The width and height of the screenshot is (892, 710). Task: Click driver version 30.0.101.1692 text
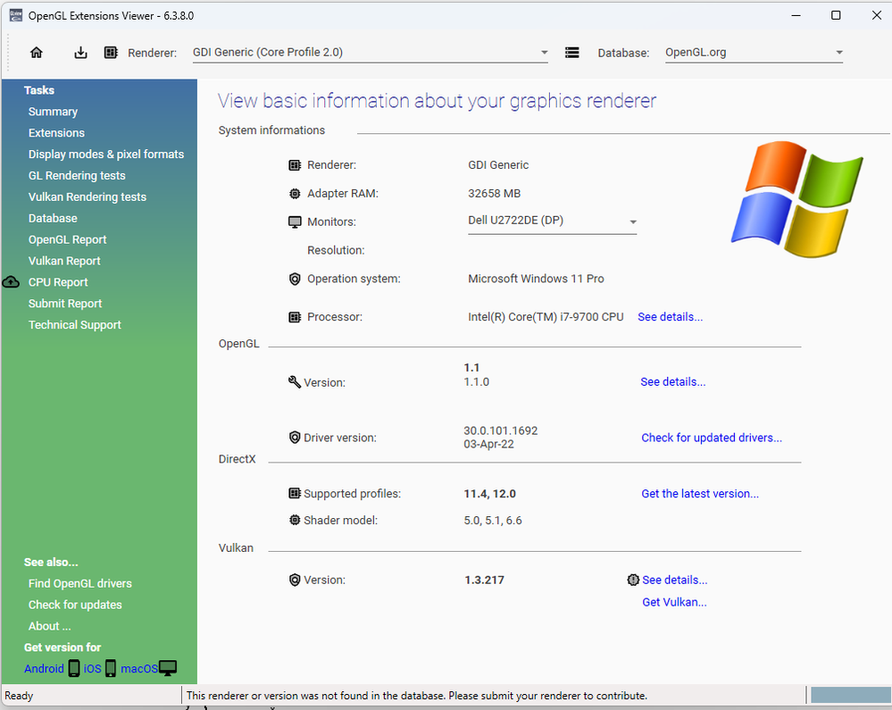point(501,430)
